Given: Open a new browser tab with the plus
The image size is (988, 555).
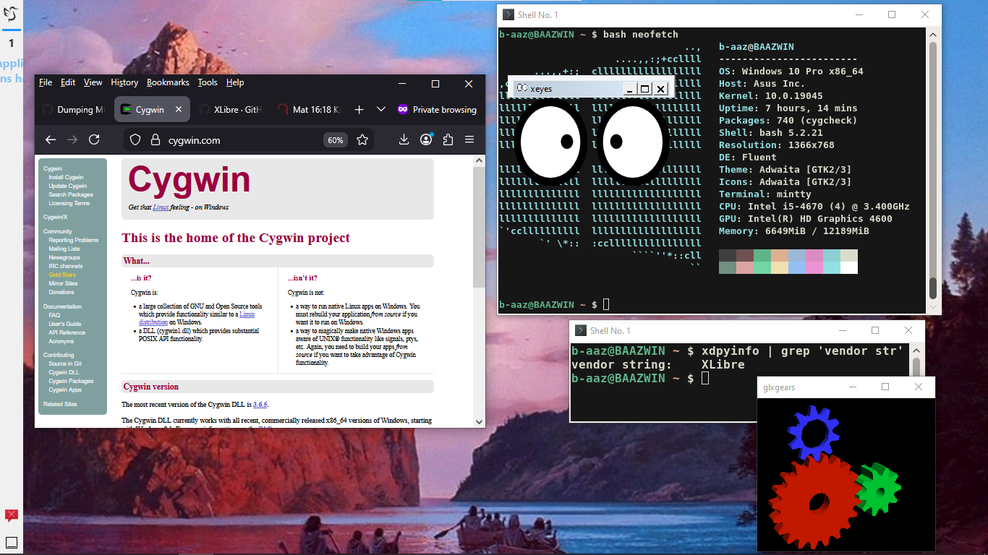Looking at the screenshot, I should pyautogui.click(x=359, y=110).
